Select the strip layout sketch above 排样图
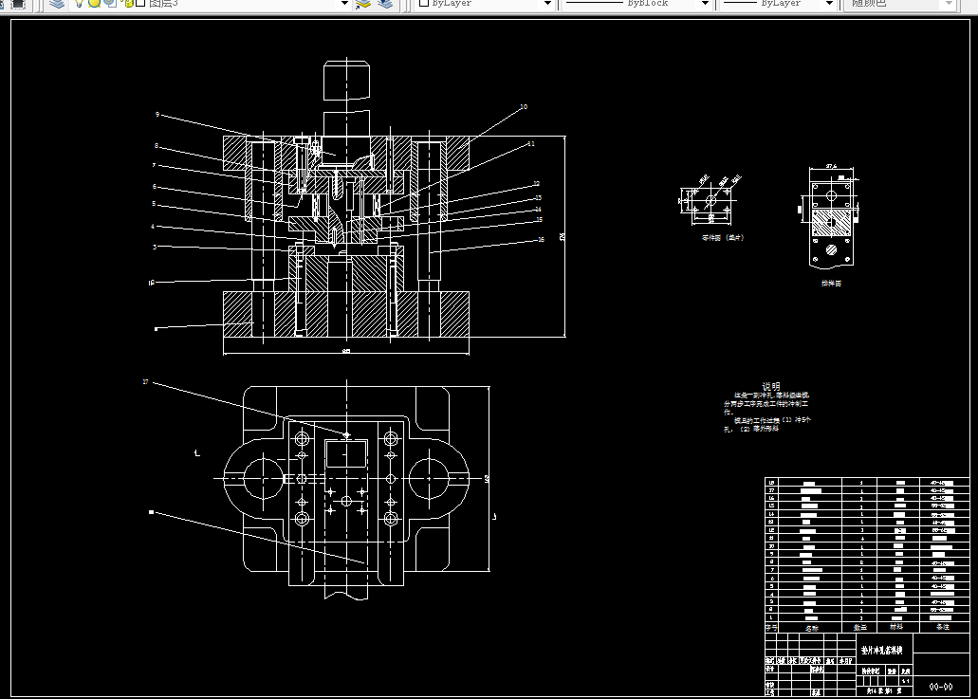This screenshot has width=978, height=699. [x=830, y=217]
